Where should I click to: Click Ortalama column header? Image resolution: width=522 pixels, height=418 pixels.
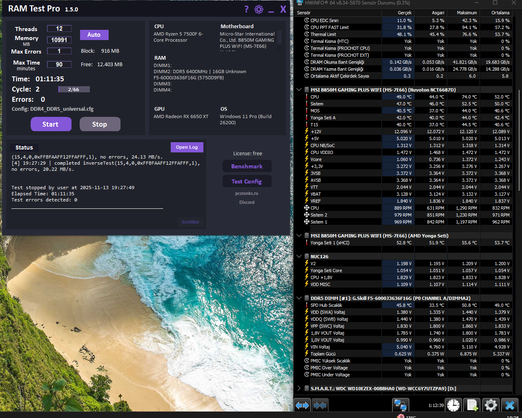(x=496, y=13)
